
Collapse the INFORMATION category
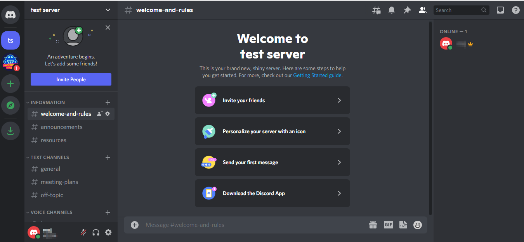click(45, 102)
